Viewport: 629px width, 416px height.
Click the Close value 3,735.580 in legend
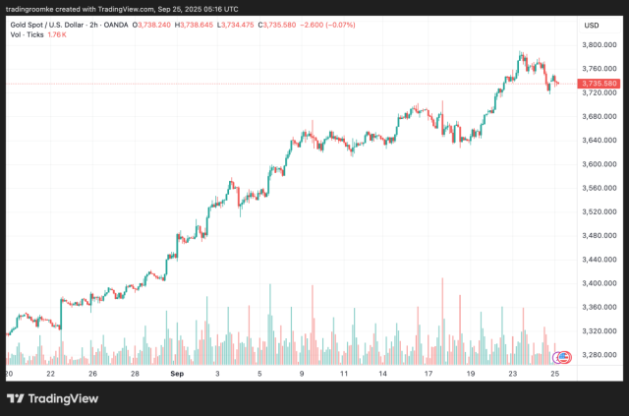point(279,25)
